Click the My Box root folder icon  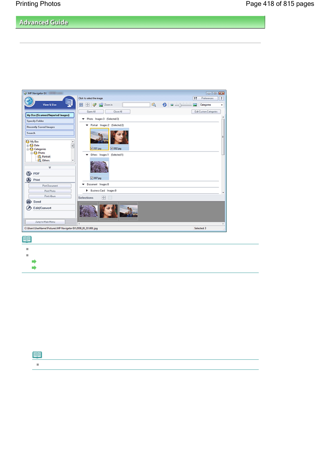tap(28, 141)
